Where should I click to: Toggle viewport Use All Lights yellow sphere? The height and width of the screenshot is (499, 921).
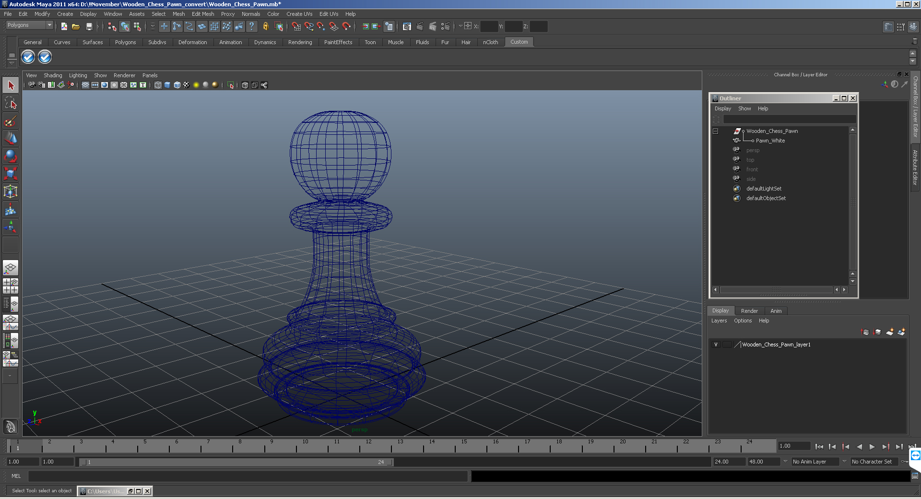[196, 85]
